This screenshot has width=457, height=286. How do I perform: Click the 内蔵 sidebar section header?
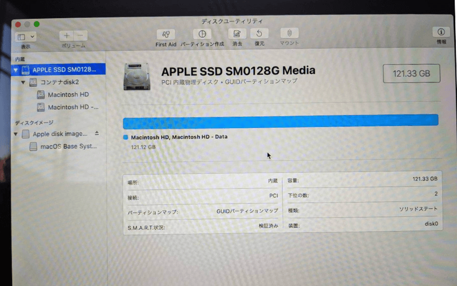(x=20, y=59)
